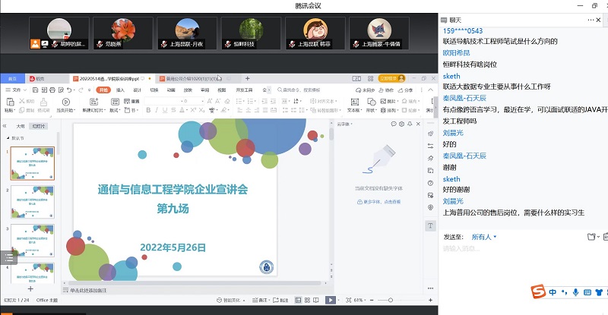Click the microphone icon in Sogou toolbar

point(576,292)
